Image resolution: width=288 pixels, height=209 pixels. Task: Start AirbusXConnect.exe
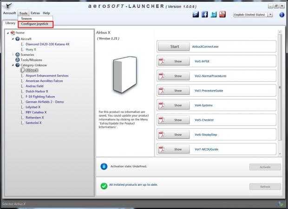[x=174, y=46]
